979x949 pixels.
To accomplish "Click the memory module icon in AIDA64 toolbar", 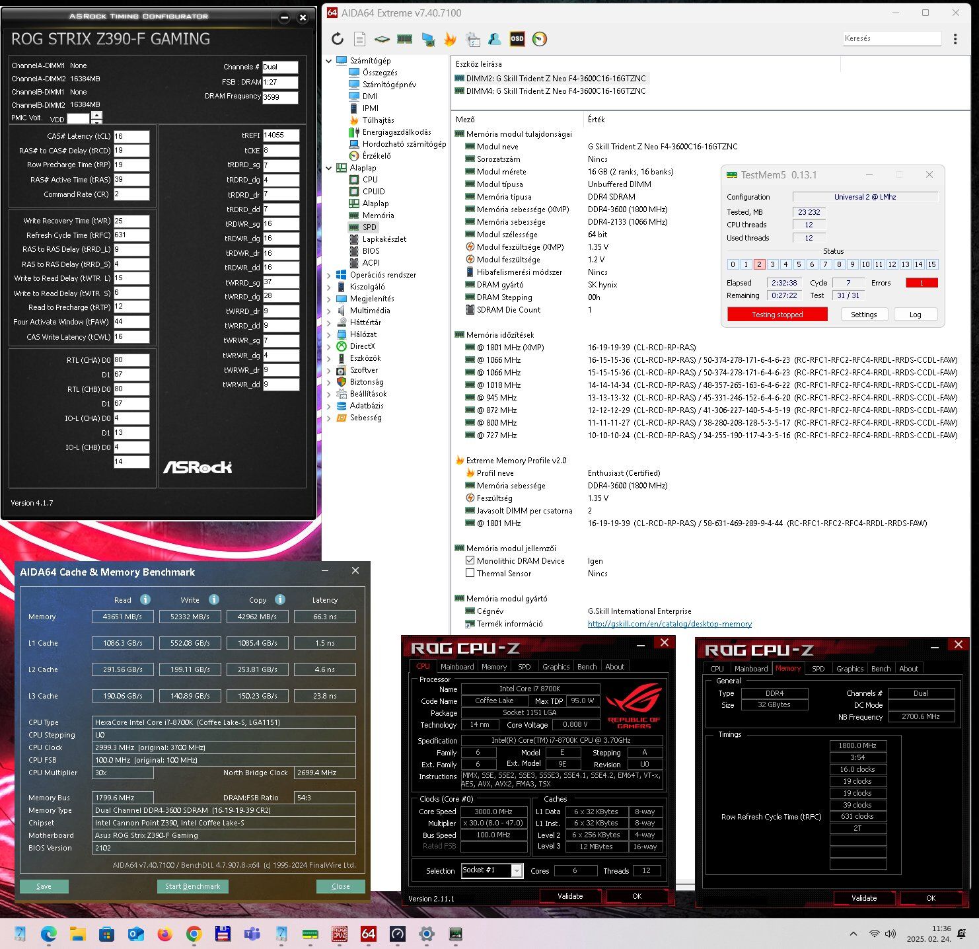I will coord(404,39).
